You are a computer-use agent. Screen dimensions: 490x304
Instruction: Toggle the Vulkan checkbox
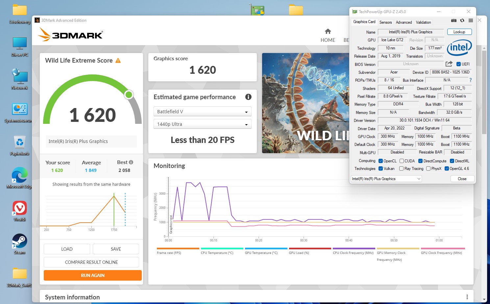pyautogui.click(x=380, y=169)
